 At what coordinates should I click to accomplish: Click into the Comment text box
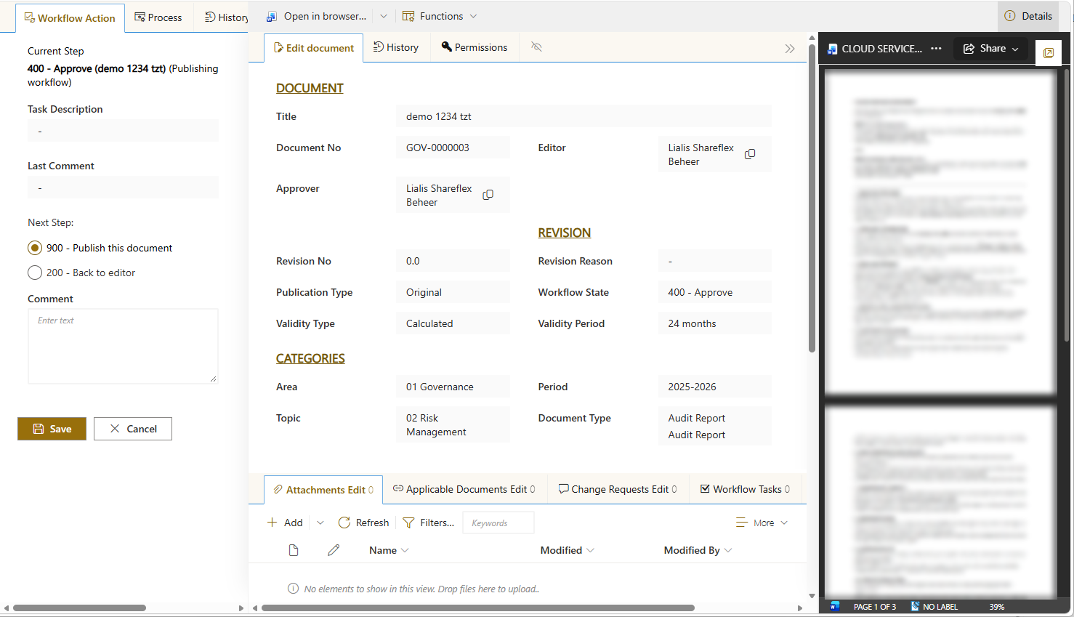point(123,346)
